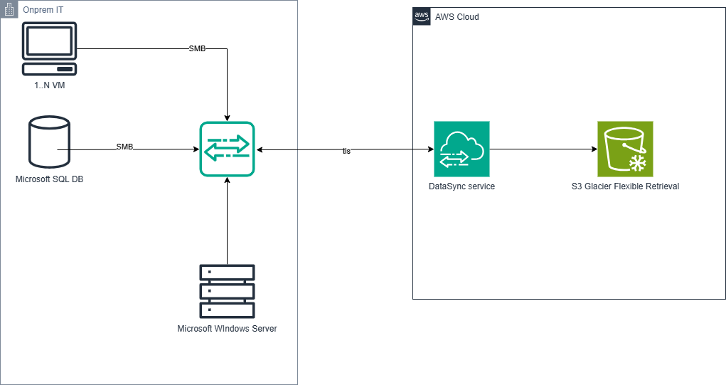Viewport: 726px width, 385px height.
Task: Select the "1..N VM" text label
Action: point(49,86)
